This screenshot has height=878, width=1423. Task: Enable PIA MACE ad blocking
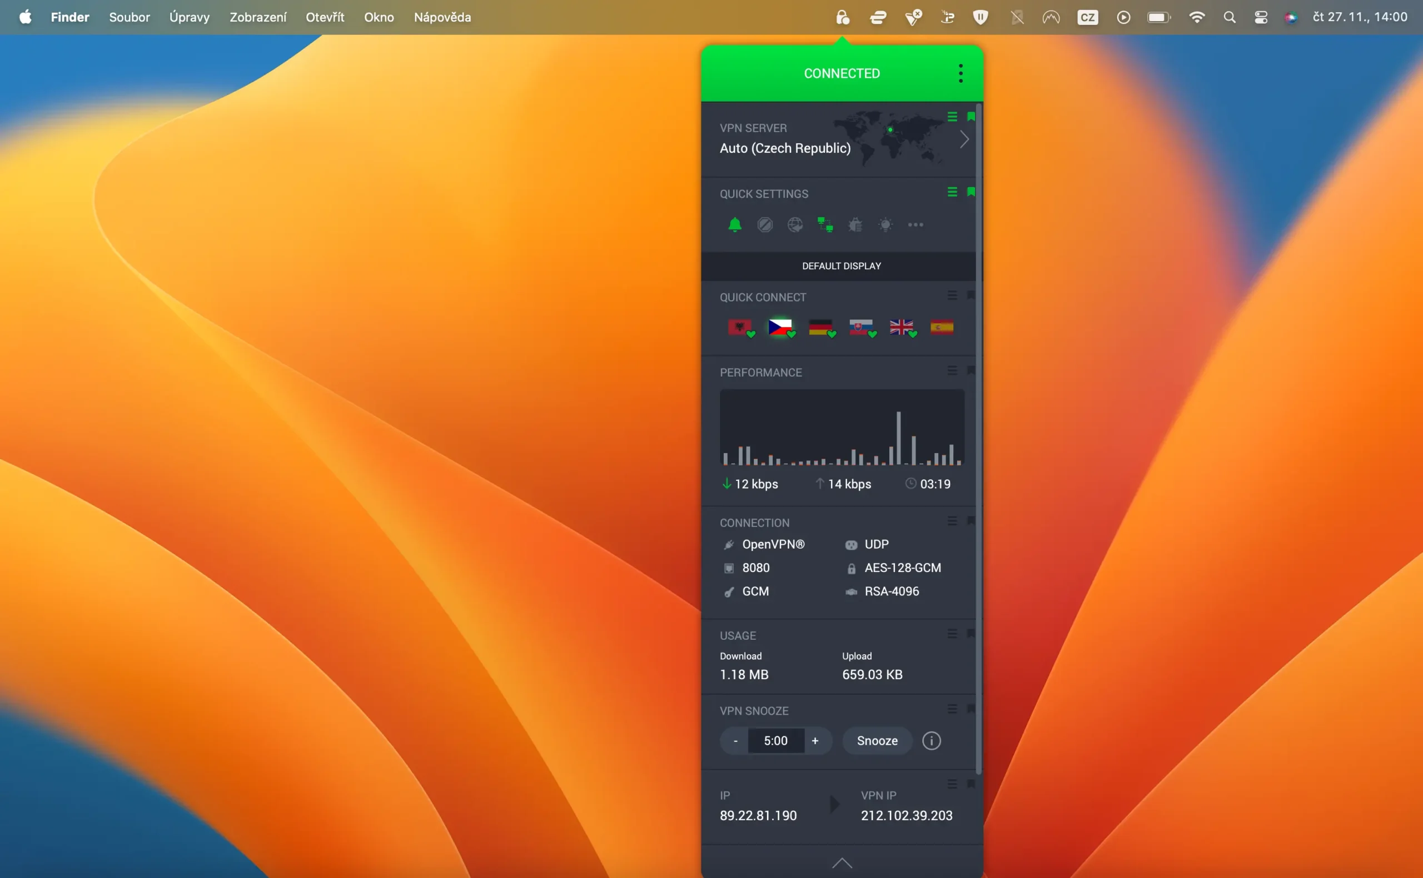pyautogui.click(x=765, y=225)
